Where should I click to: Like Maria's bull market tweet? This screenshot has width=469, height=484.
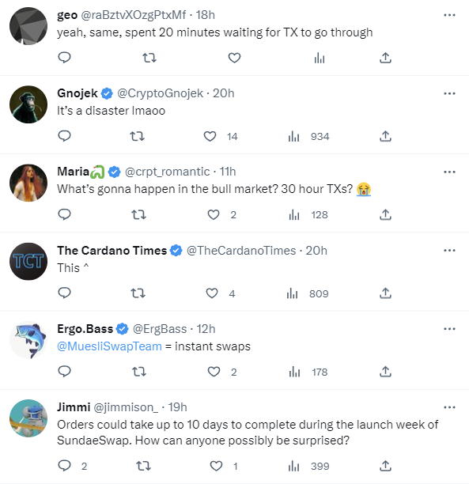pyautogui.click(x=214, y=214)
